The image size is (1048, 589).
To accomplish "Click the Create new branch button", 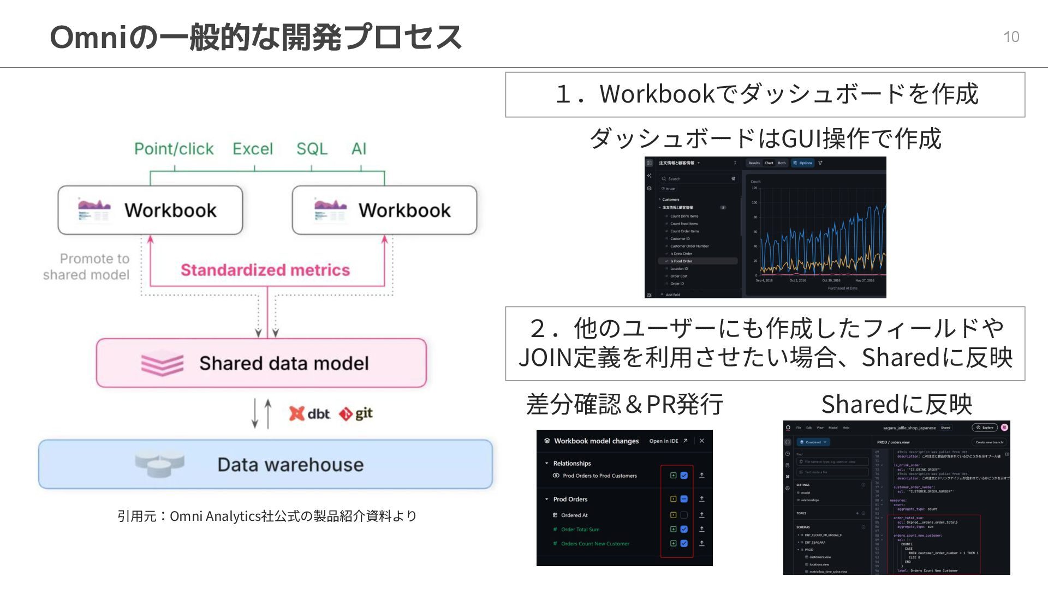I will (989, 442).
